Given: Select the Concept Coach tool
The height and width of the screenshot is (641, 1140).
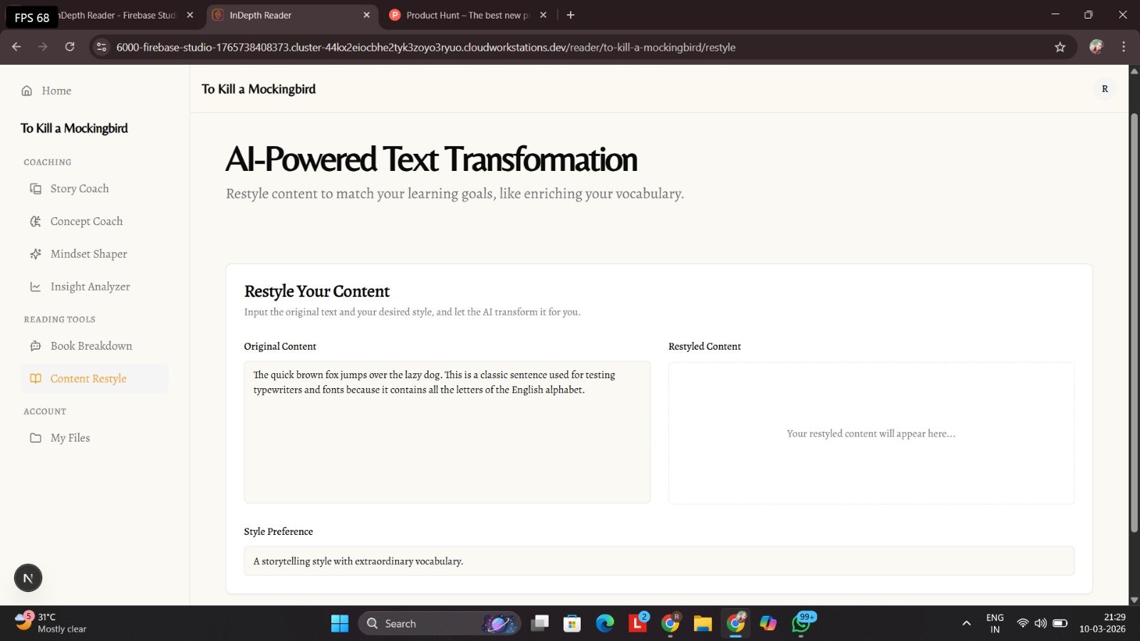Looking at the screenshot, I should (x=86, y=221).
